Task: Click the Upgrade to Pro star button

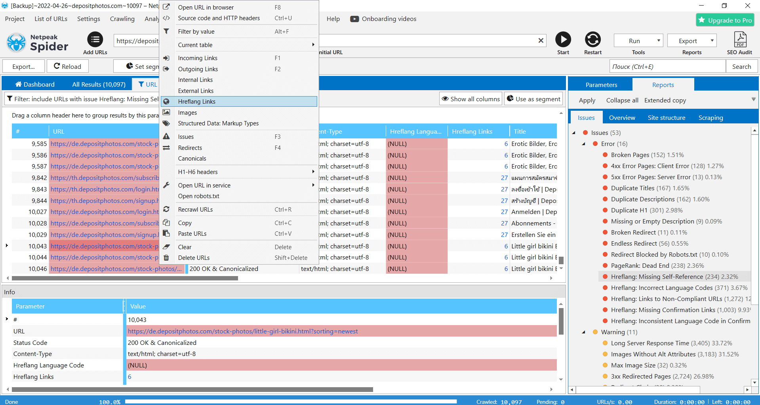Action: [725, 20]
